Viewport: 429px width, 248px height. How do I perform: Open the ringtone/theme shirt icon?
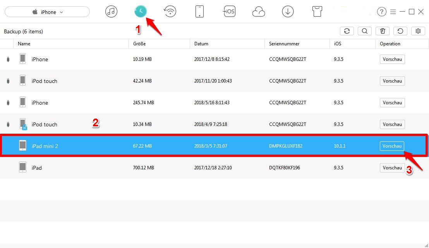(x=317, y=12)
